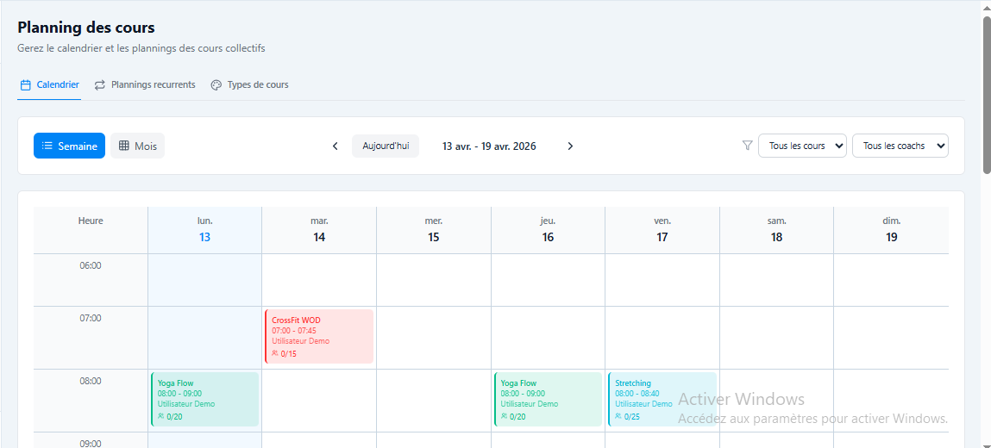Click the mar. 14 column header
Image resolution: width=991 pixels, height=448 pixels.
click(319, 230)
